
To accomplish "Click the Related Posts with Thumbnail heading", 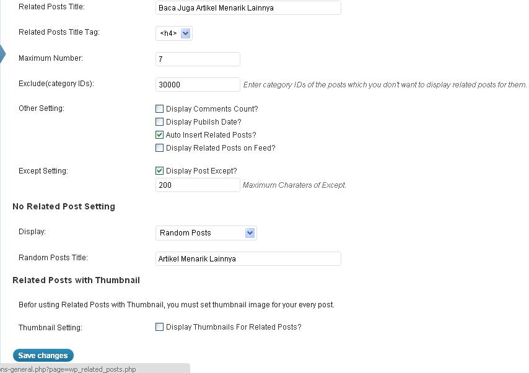I will point(76,280).
